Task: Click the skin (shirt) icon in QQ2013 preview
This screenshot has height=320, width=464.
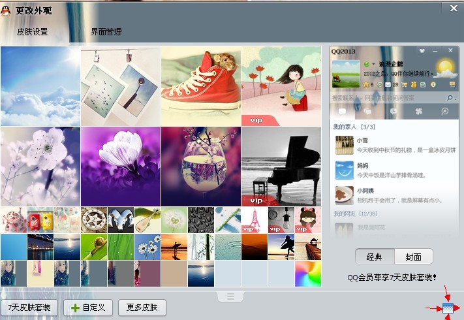Action: coord(422,51)
